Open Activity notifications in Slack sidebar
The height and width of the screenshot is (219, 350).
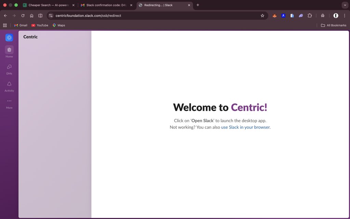click(x=9, y=87)
